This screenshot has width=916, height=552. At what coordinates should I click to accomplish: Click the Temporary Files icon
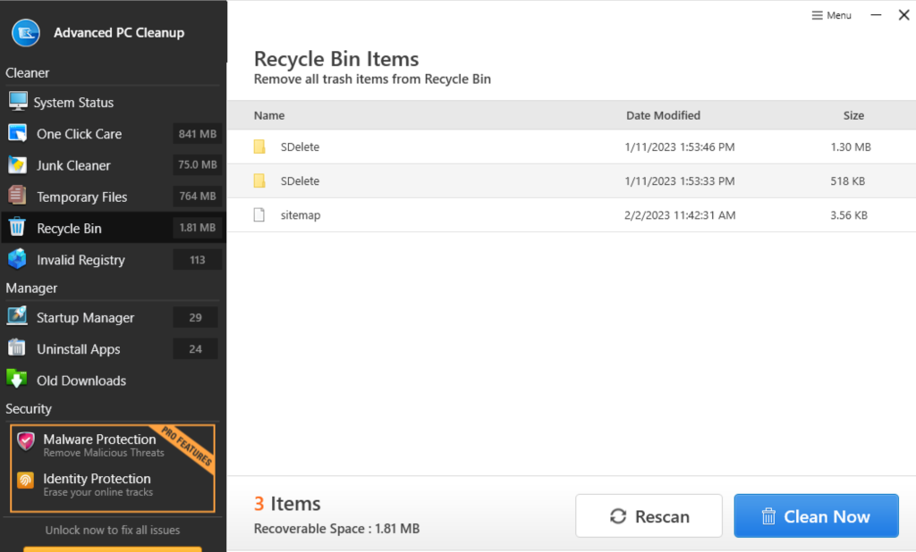(18, 195)
